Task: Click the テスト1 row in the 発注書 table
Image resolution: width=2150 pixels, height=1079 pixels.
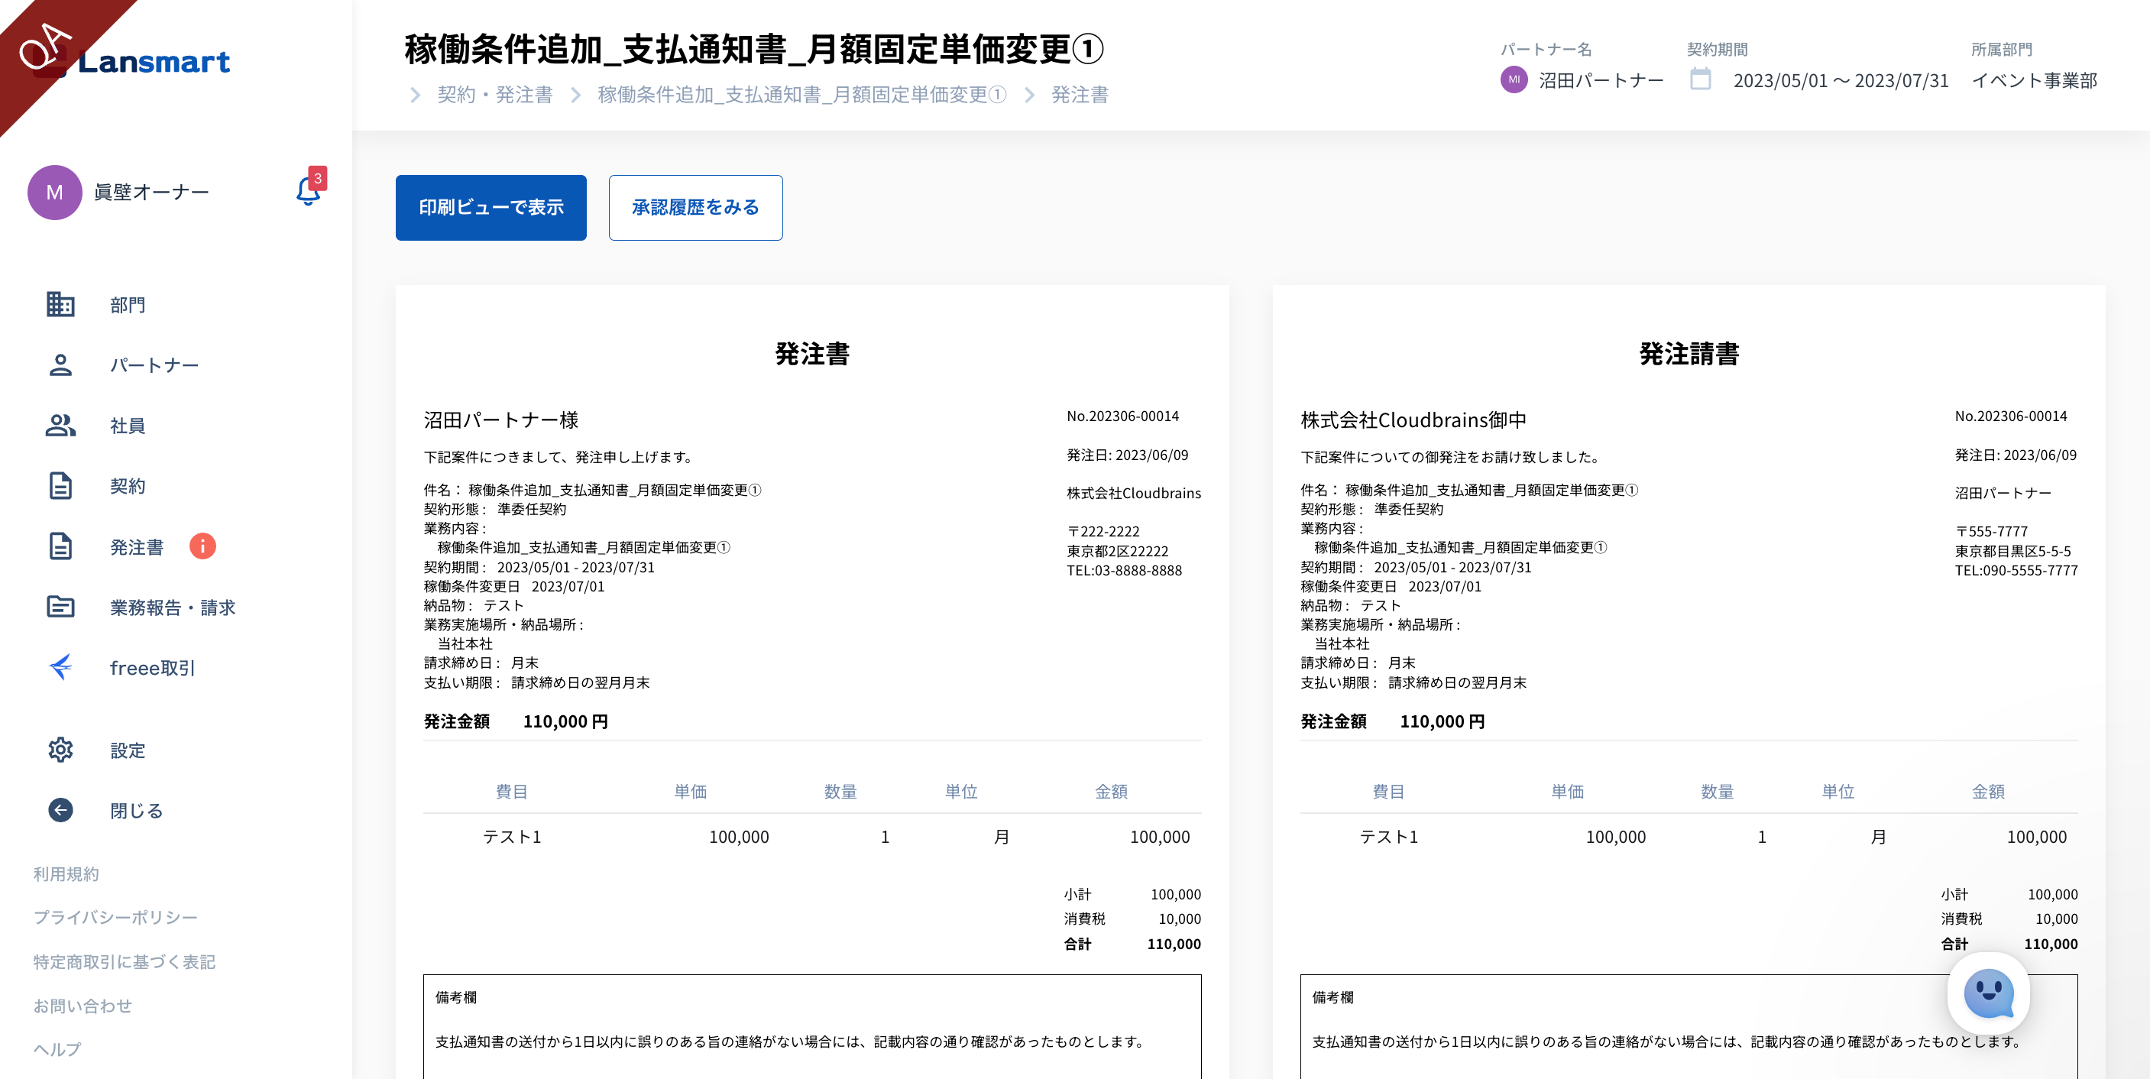Action: click(811, 836)
